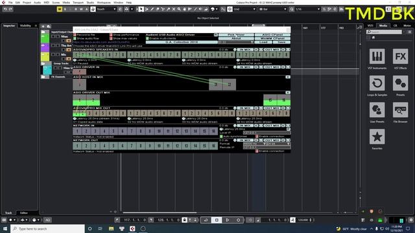Click the Pick driver button
415x233 pixels.
(236, 35)
